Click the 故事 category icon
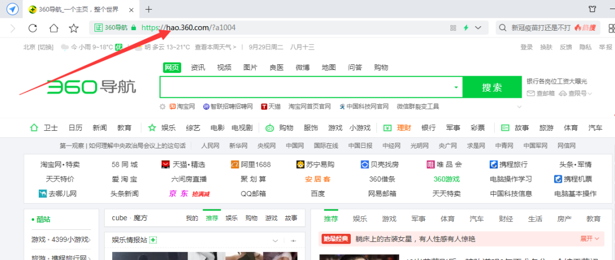The width and height of the screenshot is (615, 260). click(505, 127)
